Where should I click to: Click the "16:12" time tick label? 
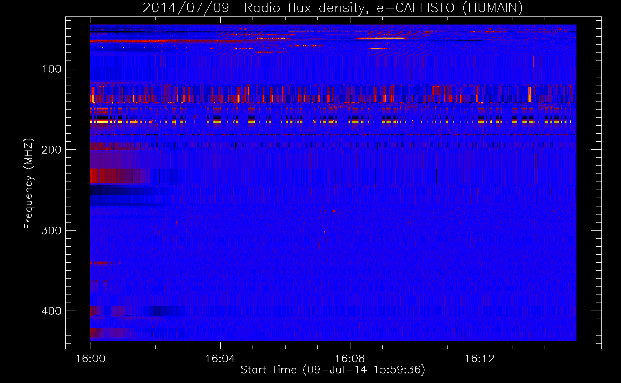(479, 359)
